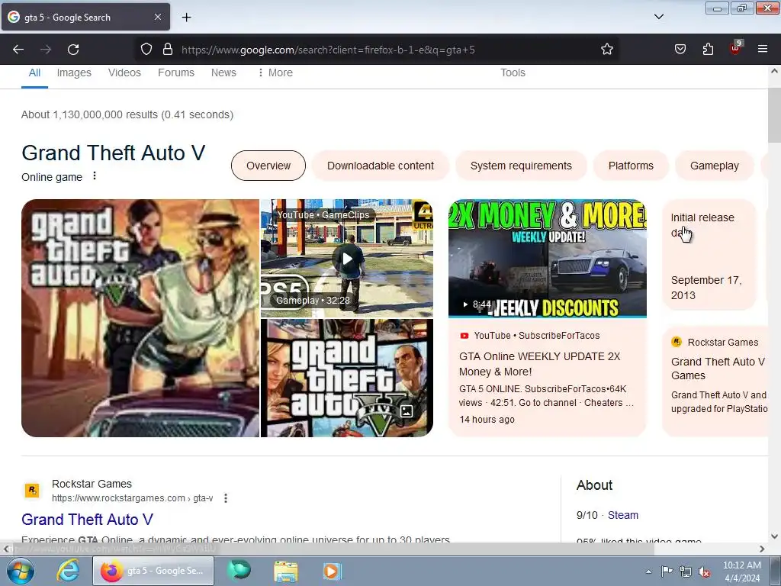Expand the More search filters menu
Image resolution: width=781 pixels, height=586 pixels.
coord(275,72)
